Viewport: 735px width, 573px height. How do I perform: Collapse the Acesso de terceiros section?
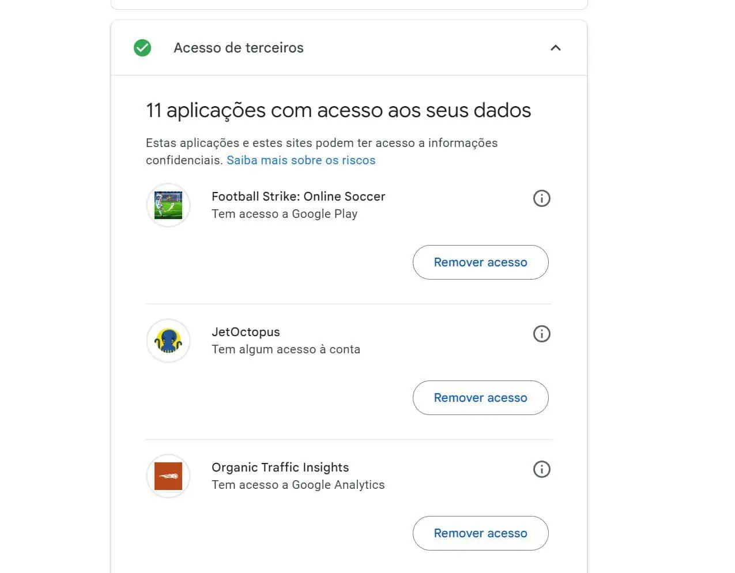pos(555,48)
